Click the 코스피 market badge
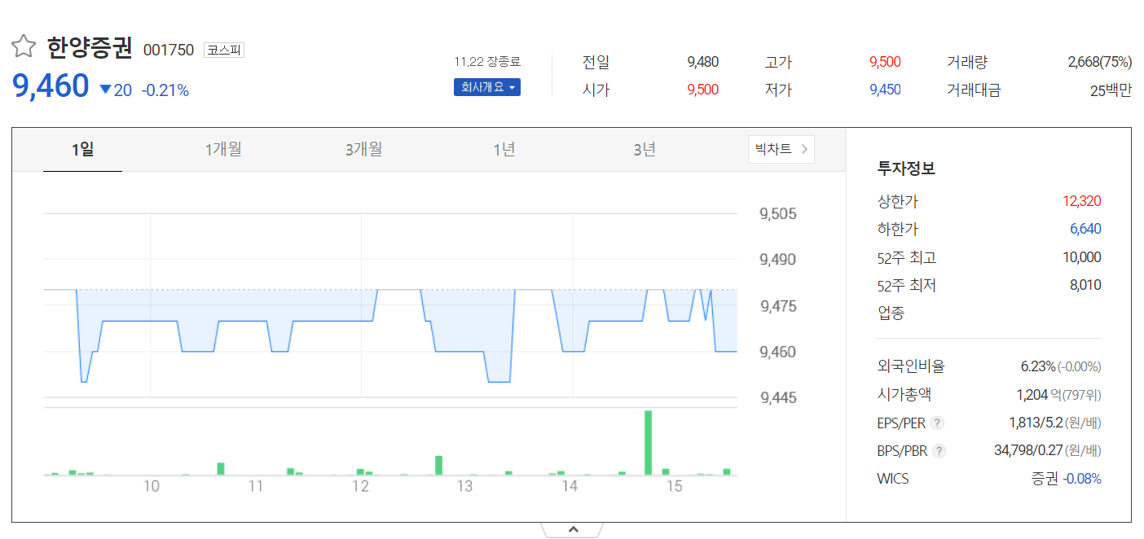The width and height of the screenshot is (1144, 539). [x=224, y=50]
